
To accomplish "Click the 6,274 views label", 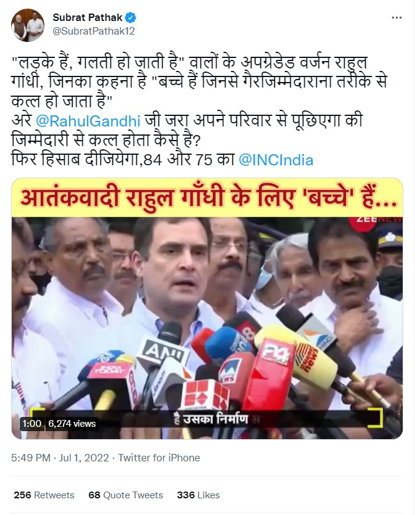I will pos(72,423).
